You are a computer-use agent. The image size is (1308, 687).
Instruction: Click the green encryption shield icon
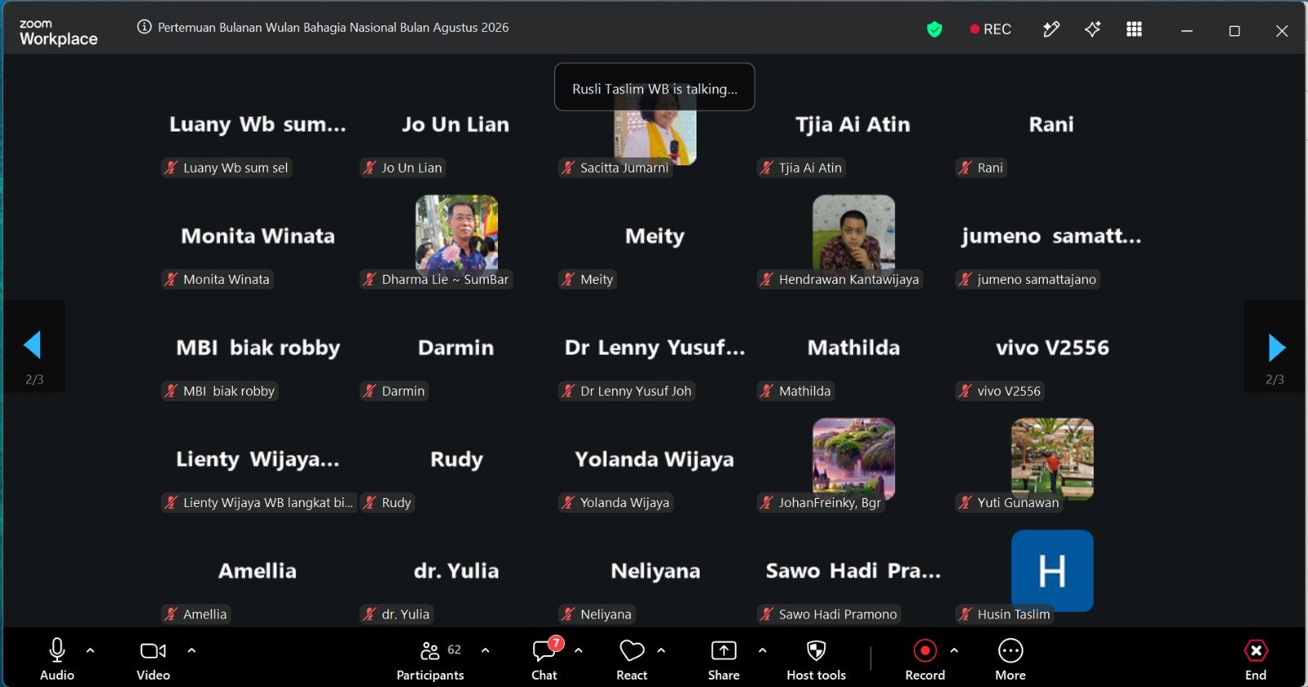pyautogui.click(x=934, y=29)
